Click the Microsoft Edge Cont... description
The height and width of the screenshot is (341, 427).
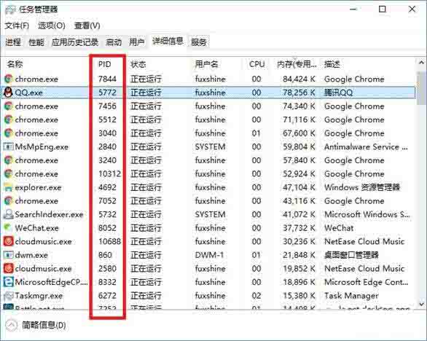(366, 282)
